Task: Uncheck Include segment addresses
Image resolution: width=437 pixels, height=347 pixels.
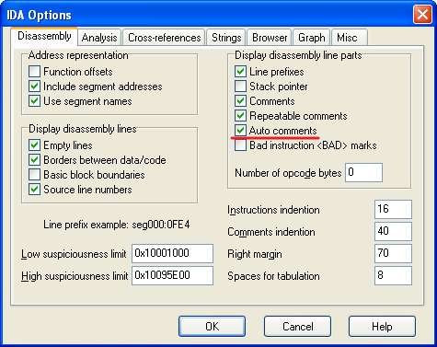Action: coord(34,87)
